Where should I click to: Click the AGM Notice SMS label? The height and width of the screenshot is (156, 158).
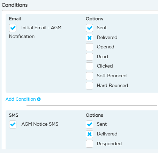(x=40, y=124)
